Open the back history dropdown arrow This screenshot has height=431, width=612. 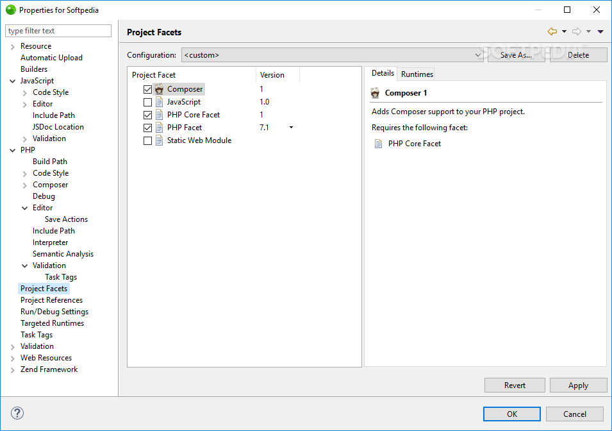click(564, 31)
